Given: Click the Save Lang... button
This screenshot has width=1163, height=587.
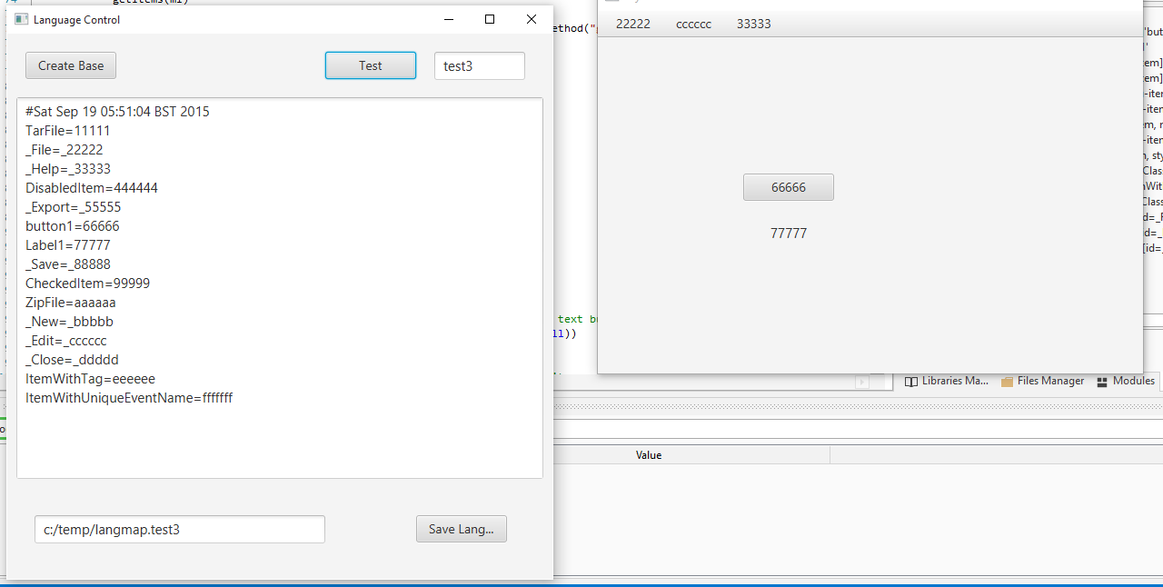Looking at the screenshot, I should (x=462, y=529).
